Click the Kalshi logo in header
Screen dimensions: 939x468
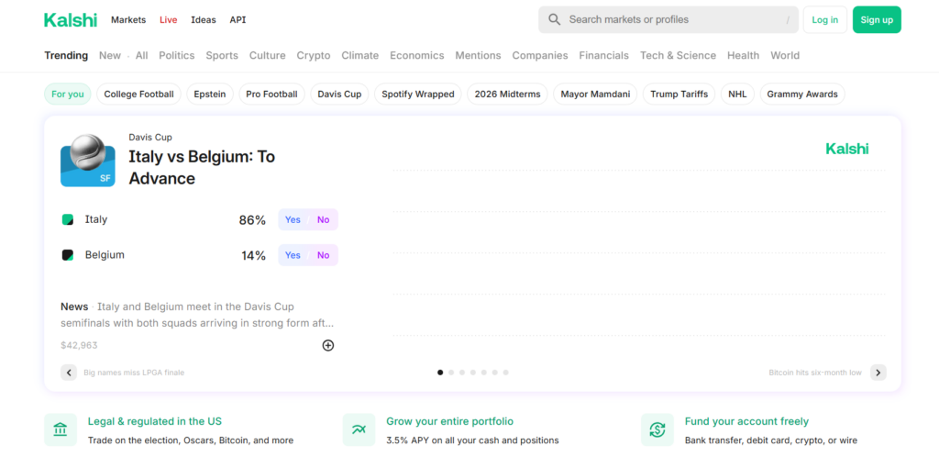(x=70, y=19)
